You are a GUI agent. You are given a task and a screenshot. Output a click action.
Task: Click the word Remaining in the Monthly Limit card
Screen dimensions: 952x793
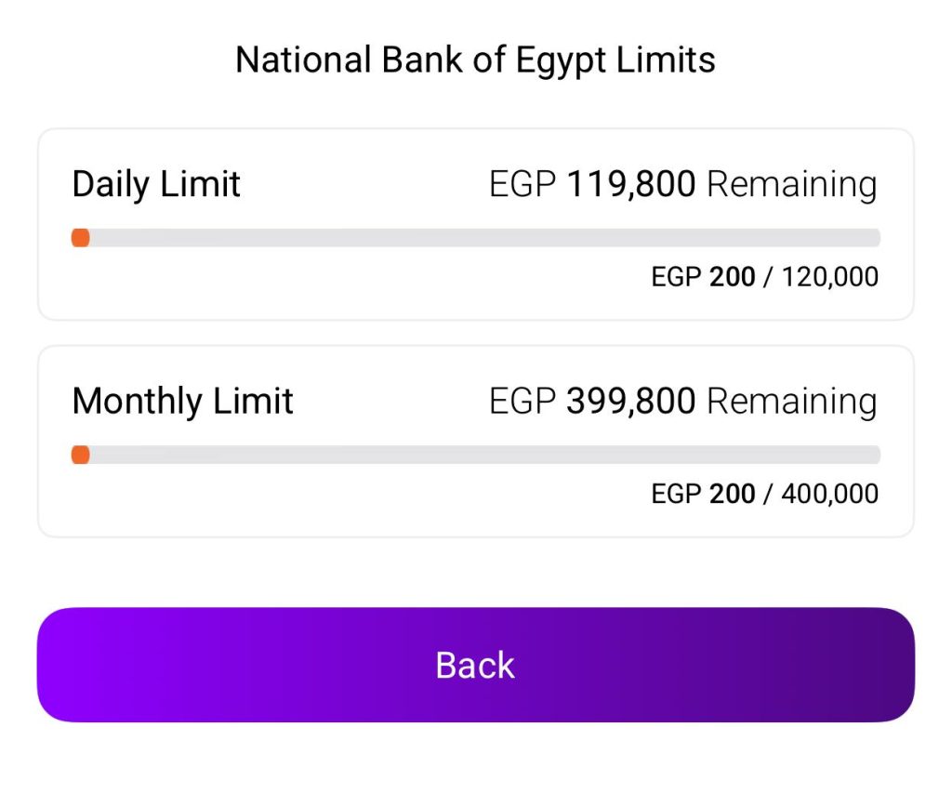[x=791, y=401]
